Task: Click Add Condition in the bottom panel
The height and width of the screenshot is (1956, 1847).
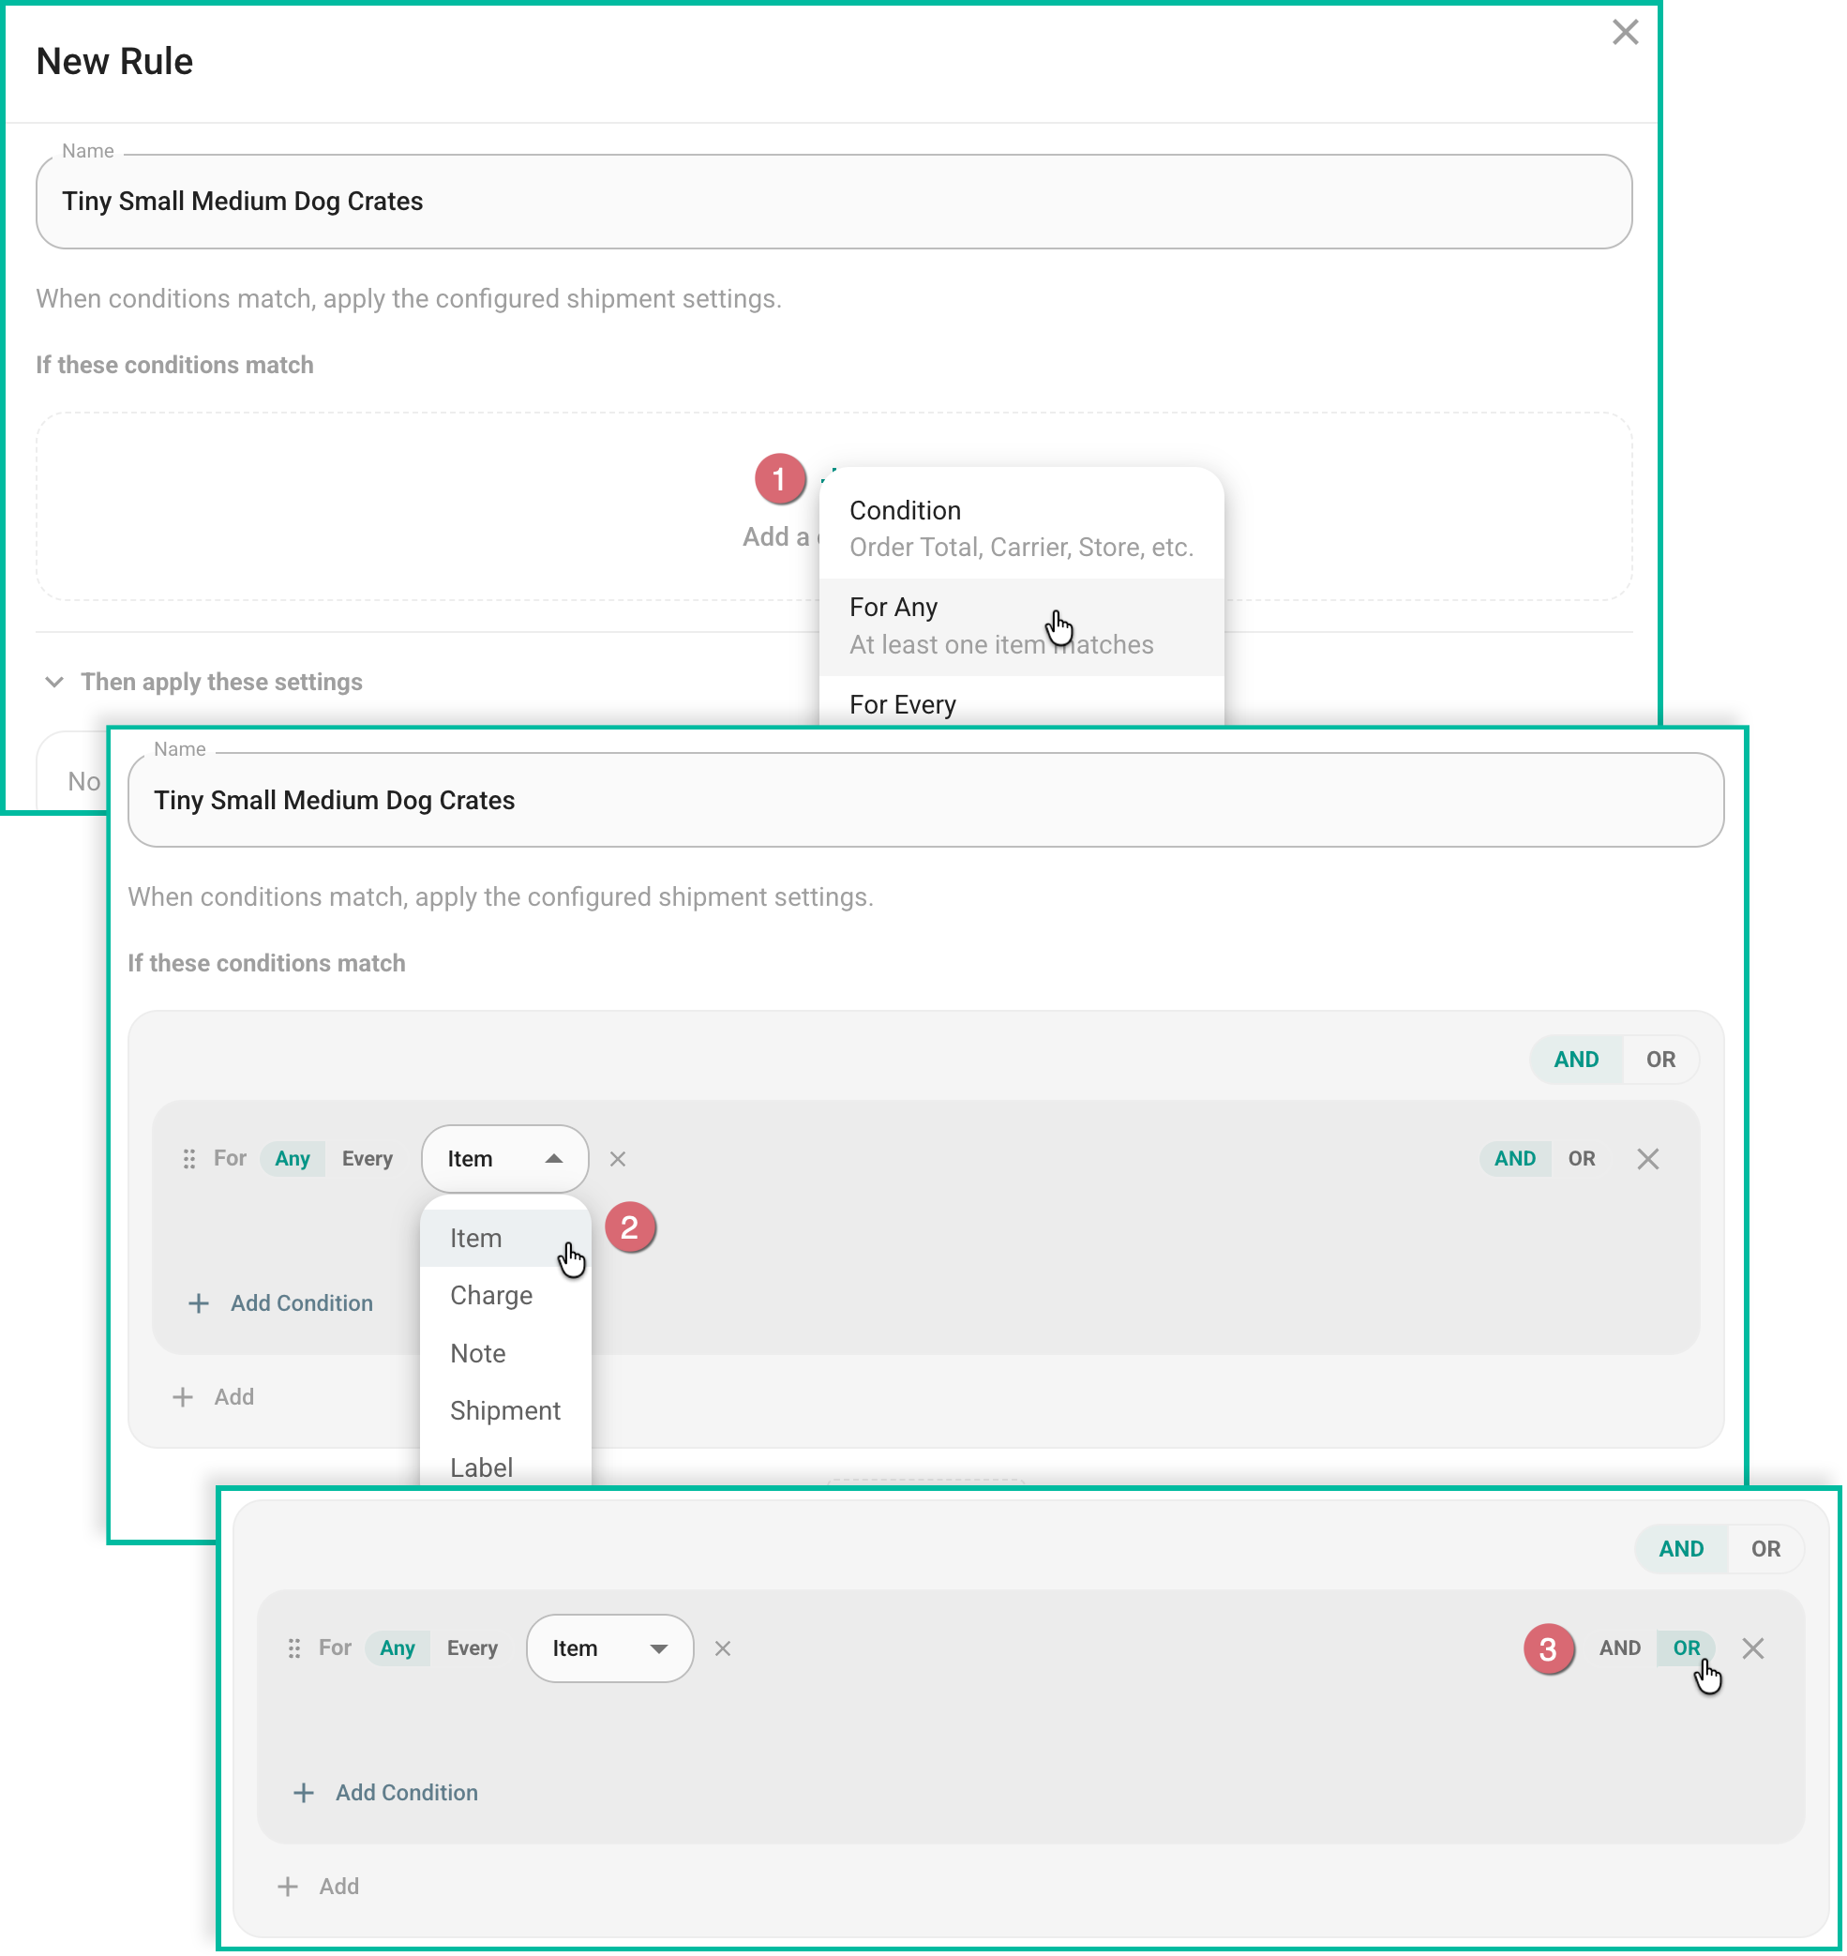Action: 386,1796
